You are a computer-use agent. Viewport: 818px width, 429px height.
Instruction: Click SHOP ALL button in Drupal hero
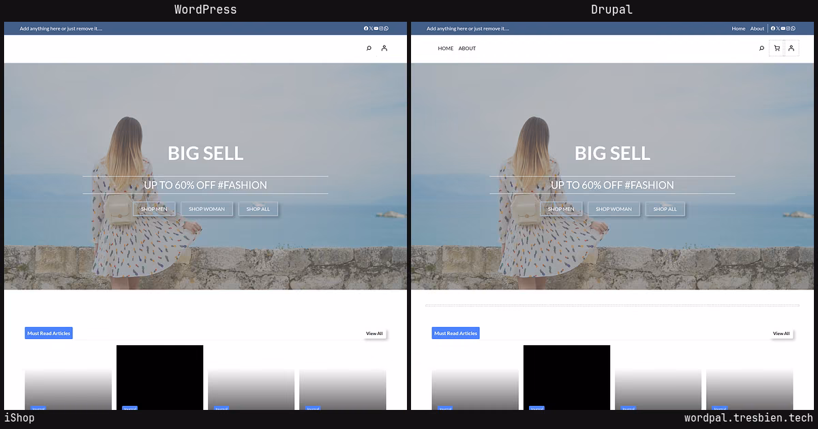(x=665, y=209)
